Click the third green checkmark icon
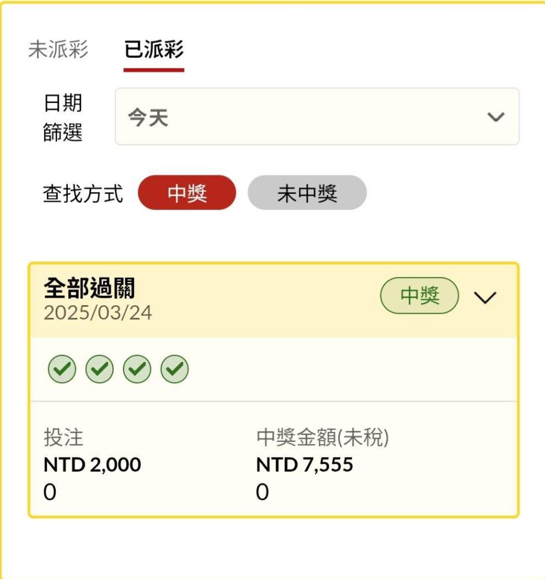 pos(137,369)
